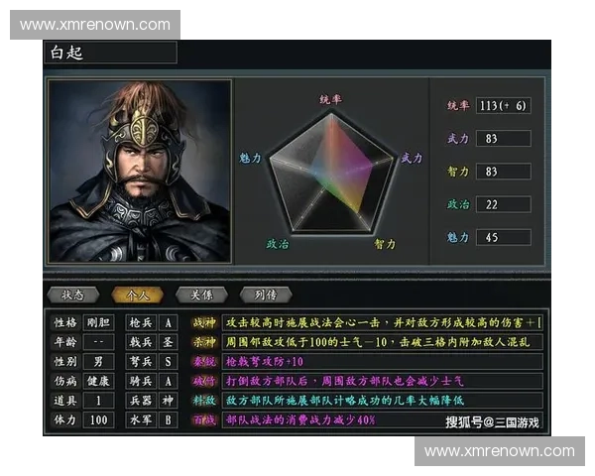Select the 个人 tab

tap(138, 295)
